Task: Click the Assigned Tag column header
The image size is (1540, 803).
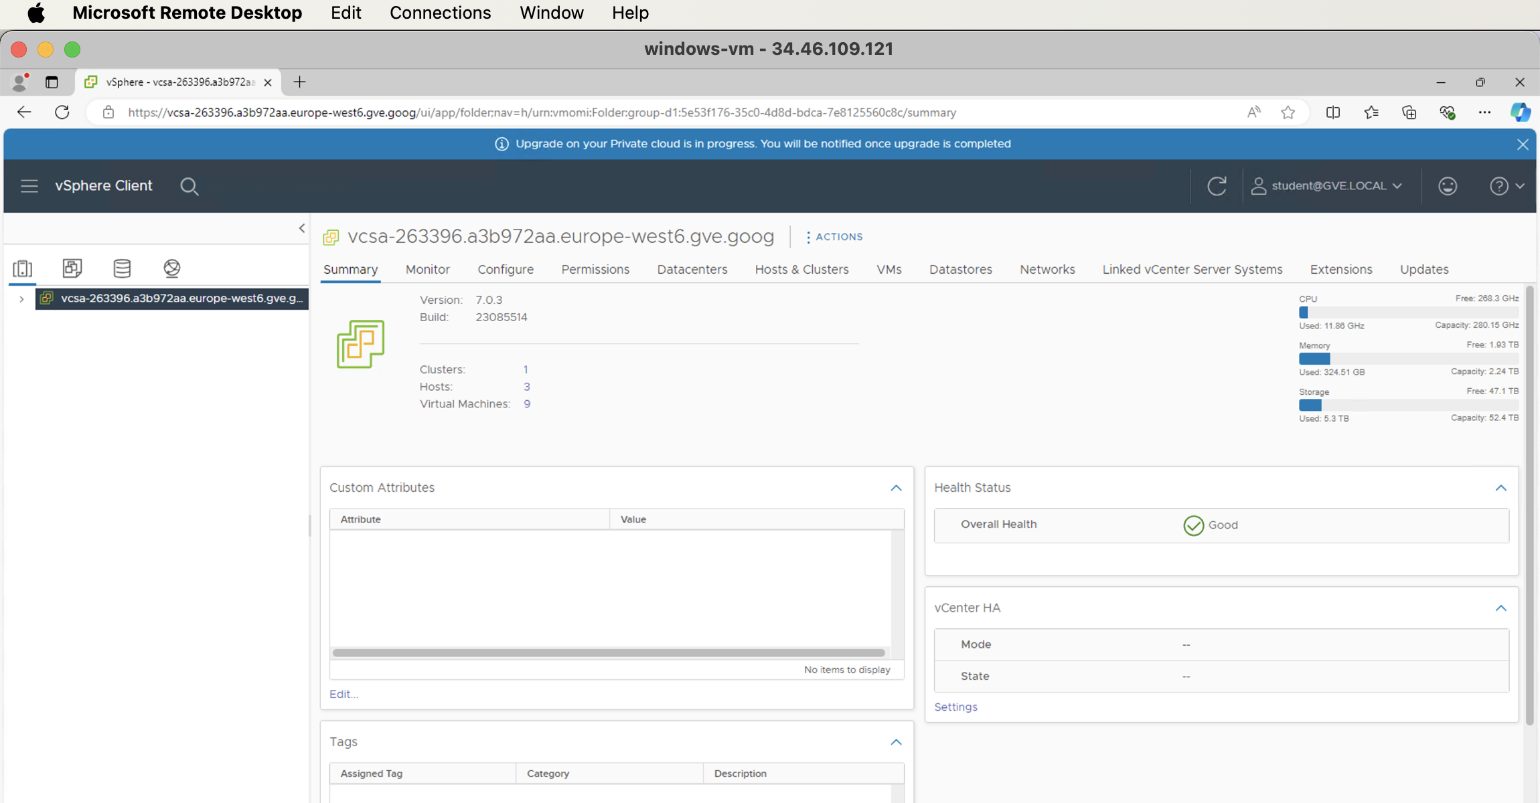Action: click(422, 774)
